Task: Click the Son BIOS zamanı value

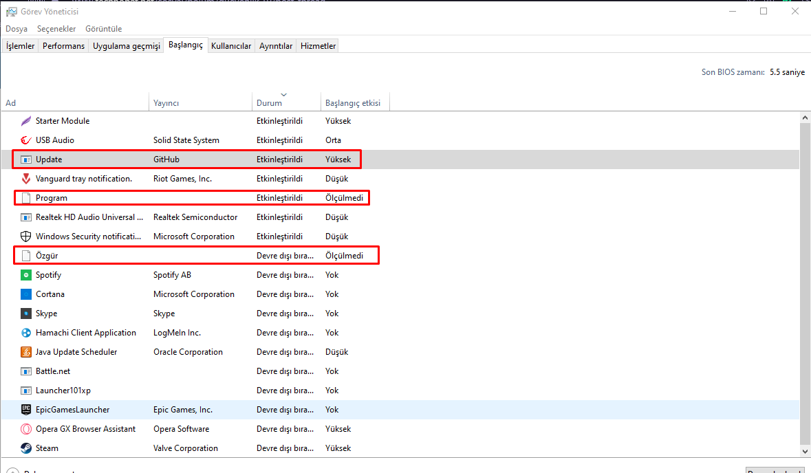Action: (787, 72)
